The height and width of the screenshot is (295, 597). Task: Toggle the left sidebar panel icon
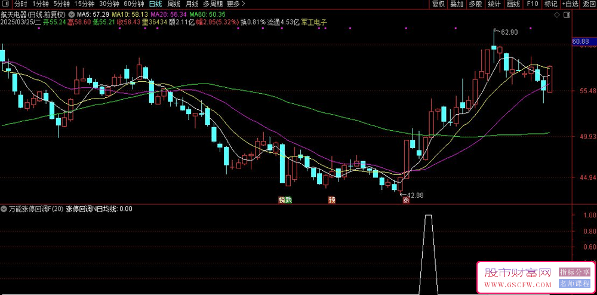coord(6,4)
